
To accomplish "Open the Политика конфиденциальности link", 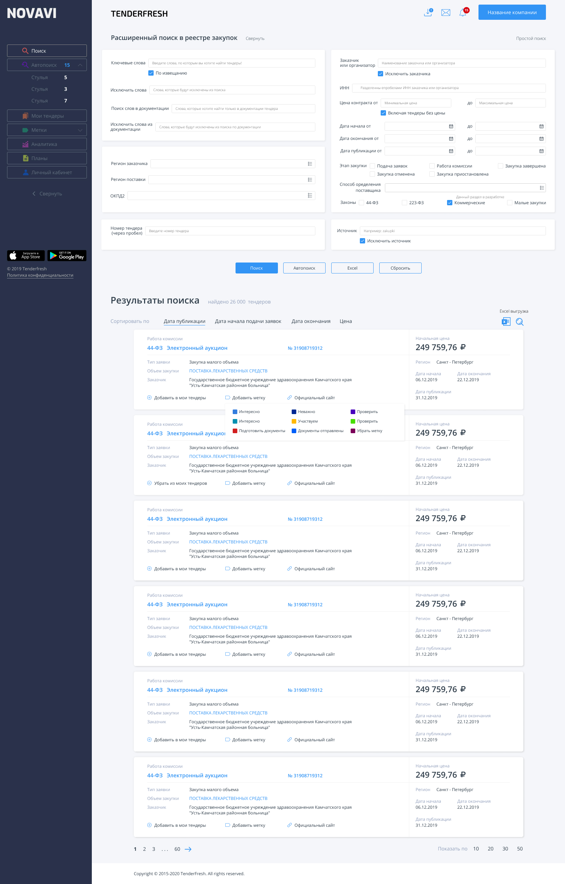I will 40,275.
